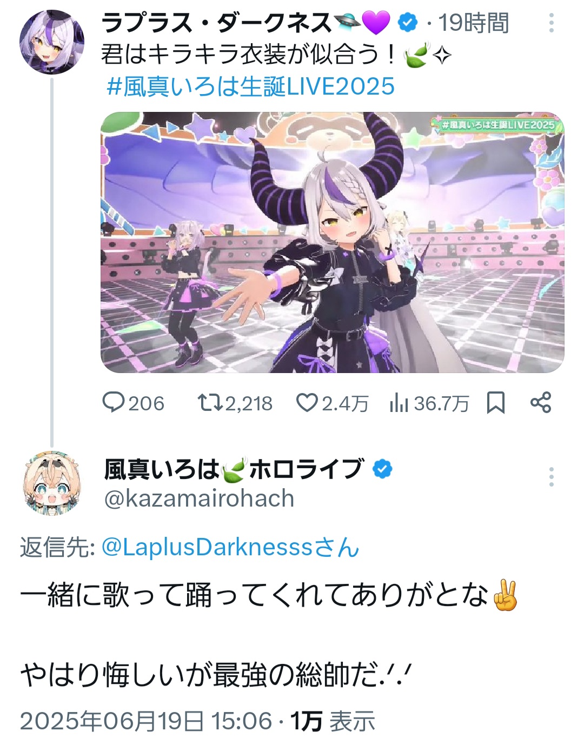Image resolution: width=584 pixels, height=745 pixels.
Task: Tap the 19時間 timestamp
Action: [x=474, y=23]
